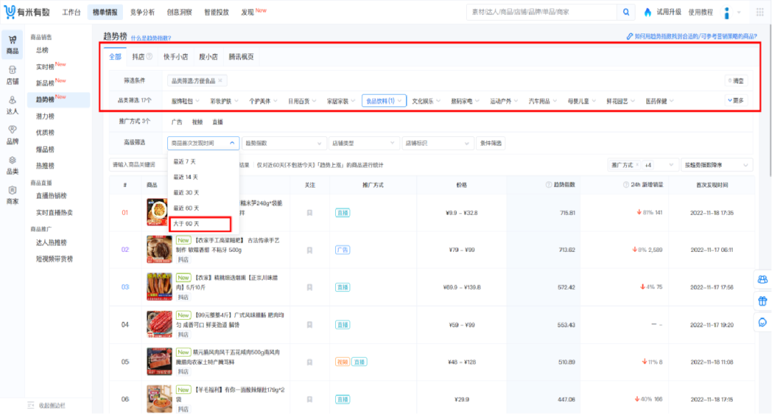Switch to the 快手小店 tab
772x414 pixels.
click(x=175, y=57)
